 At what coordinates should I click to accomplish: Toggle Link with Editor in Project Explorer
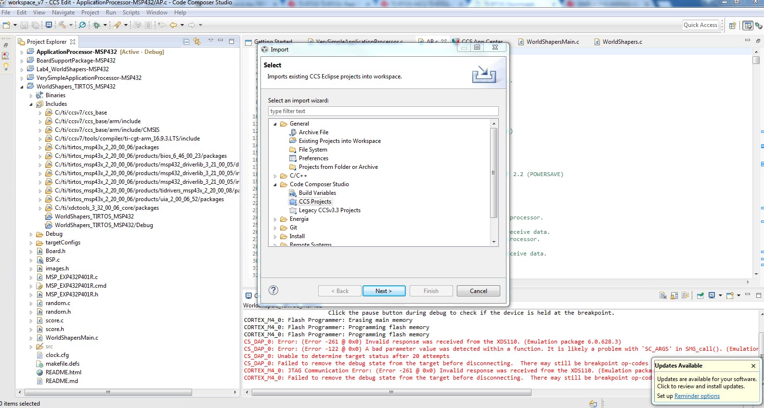tap(196, 42)
